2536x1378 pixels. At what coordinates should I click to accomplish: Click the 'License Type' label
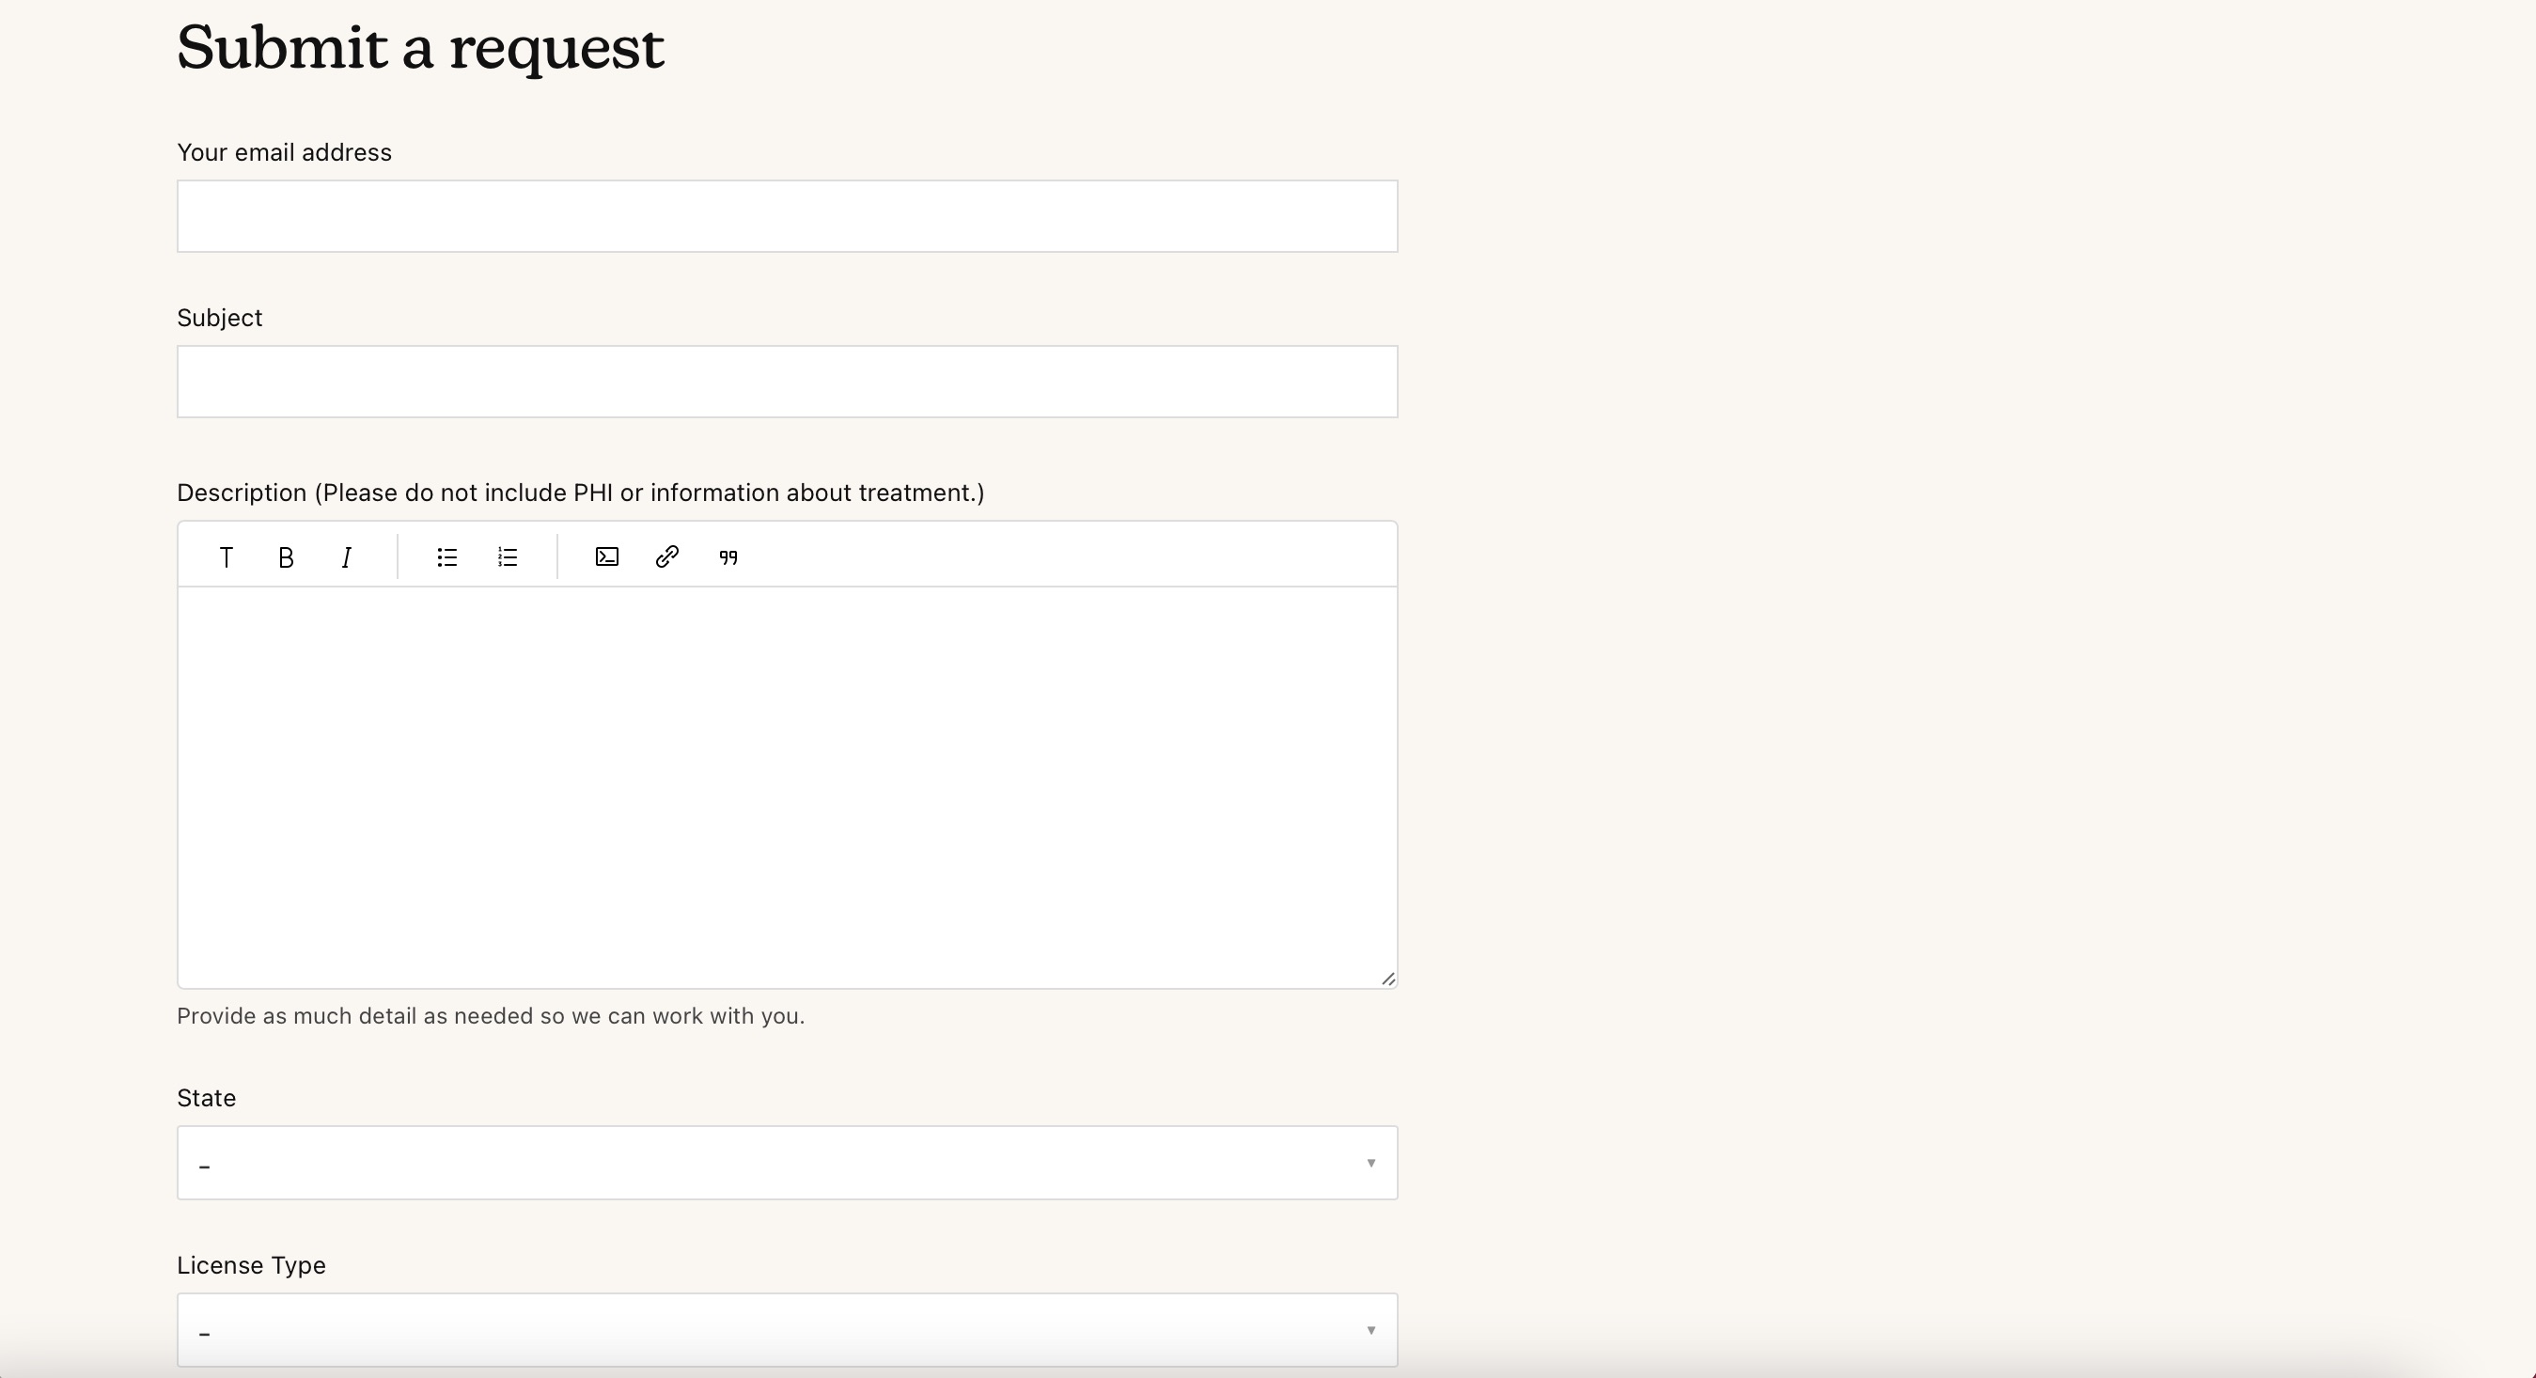tap(251, 1266)
